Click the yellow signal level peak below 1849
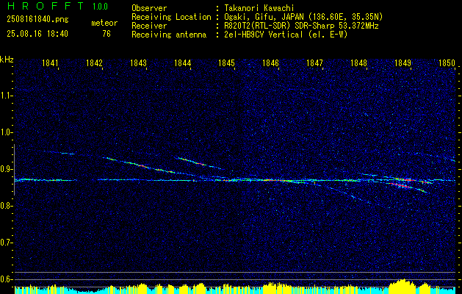462x294 pixels. (403, 285)
